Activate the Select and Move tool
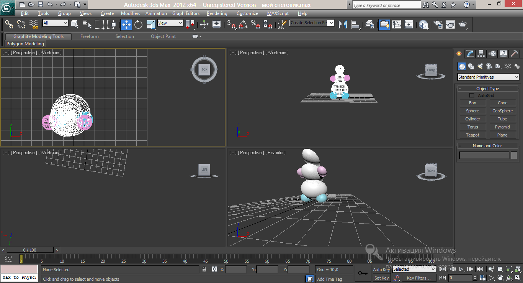The image size is (523, 283). [x=126, y=25]
